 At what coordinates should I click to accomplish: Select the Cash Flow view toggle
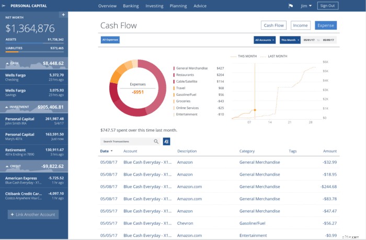coord(273,26)
